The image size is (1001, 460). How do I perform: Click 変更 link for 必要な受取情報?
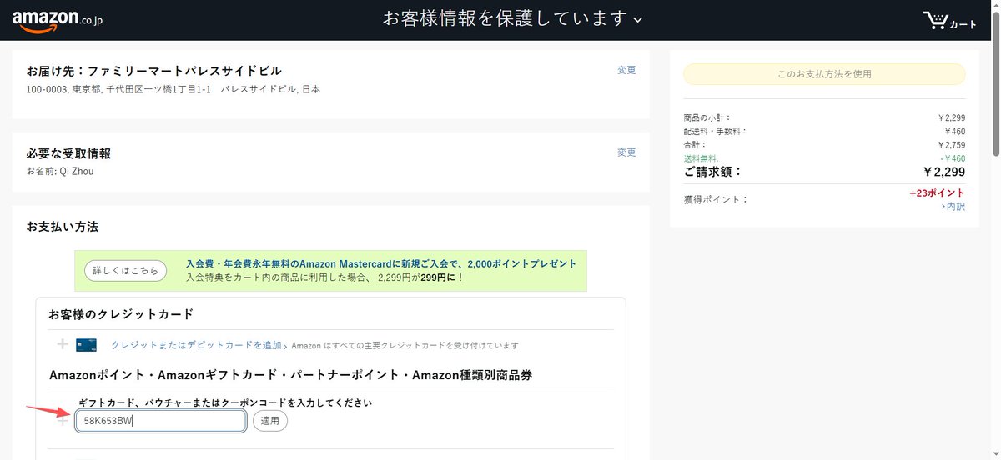(626, 152)
